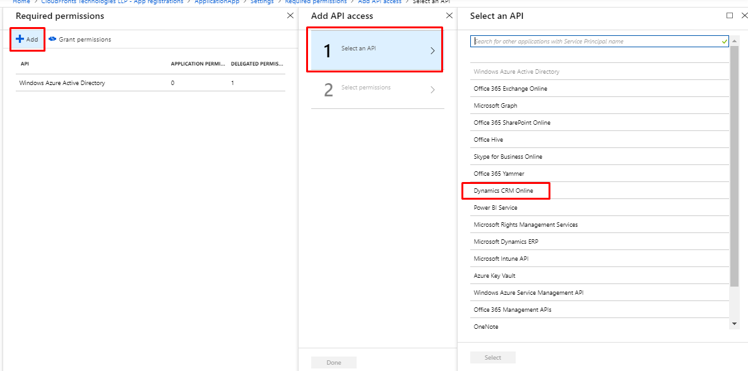Click scrollbar down arrow in API list
This screenshot has width=748, height=371.
tap(735, 324)
